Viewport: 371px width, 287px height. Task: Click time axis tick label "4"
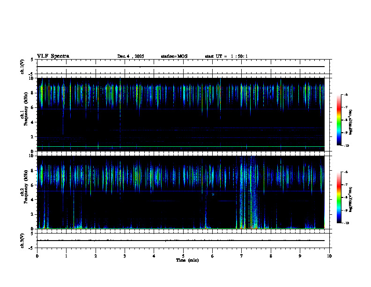[x=154, y=256]
